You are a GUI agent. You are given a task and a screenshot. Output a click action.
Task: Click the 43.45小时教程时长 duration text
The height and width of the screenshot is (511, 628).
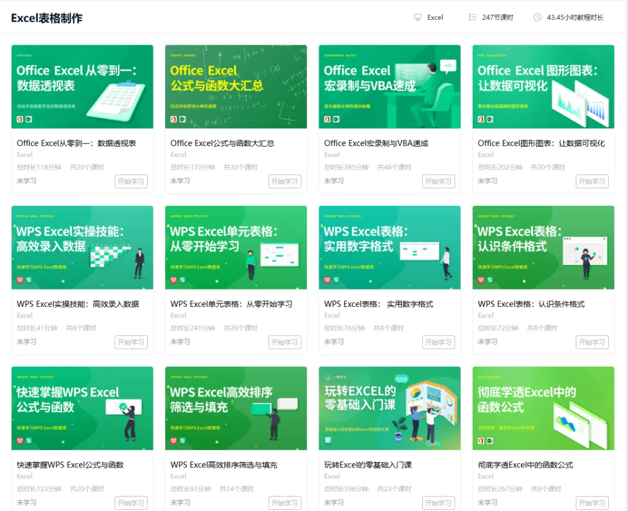[575, 17]
